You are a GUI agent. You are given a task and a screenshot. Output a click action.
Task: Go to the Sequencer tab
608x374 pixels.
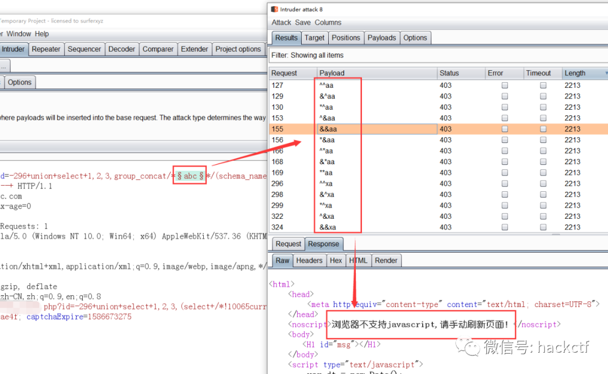84,49
